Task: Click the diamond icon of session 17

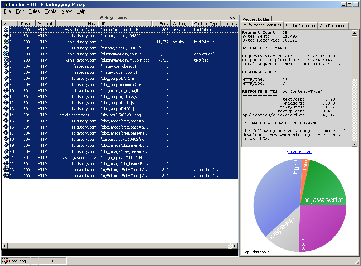Action: pyautogui.click(x=6, y=133)
